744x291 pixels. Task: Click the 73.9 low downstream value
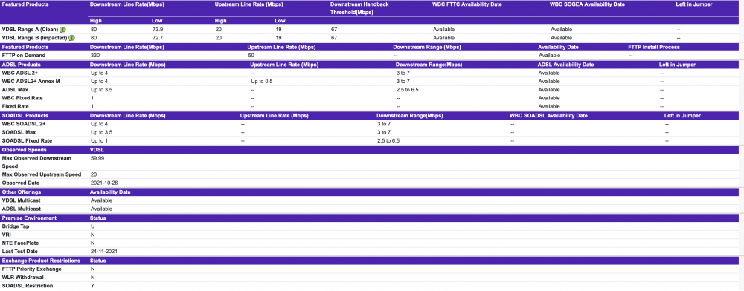[157, 30]
